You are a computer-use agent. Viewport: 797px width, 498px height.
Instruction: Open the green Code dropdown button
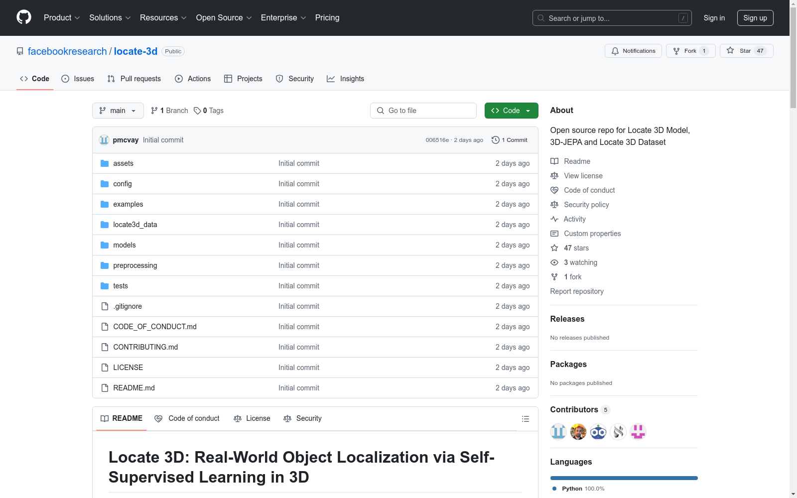(x=511, y=111)
